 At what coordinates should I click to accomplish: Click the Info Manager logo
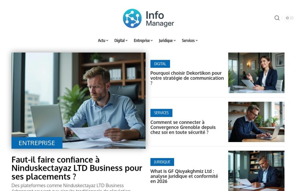pos(148,18)
